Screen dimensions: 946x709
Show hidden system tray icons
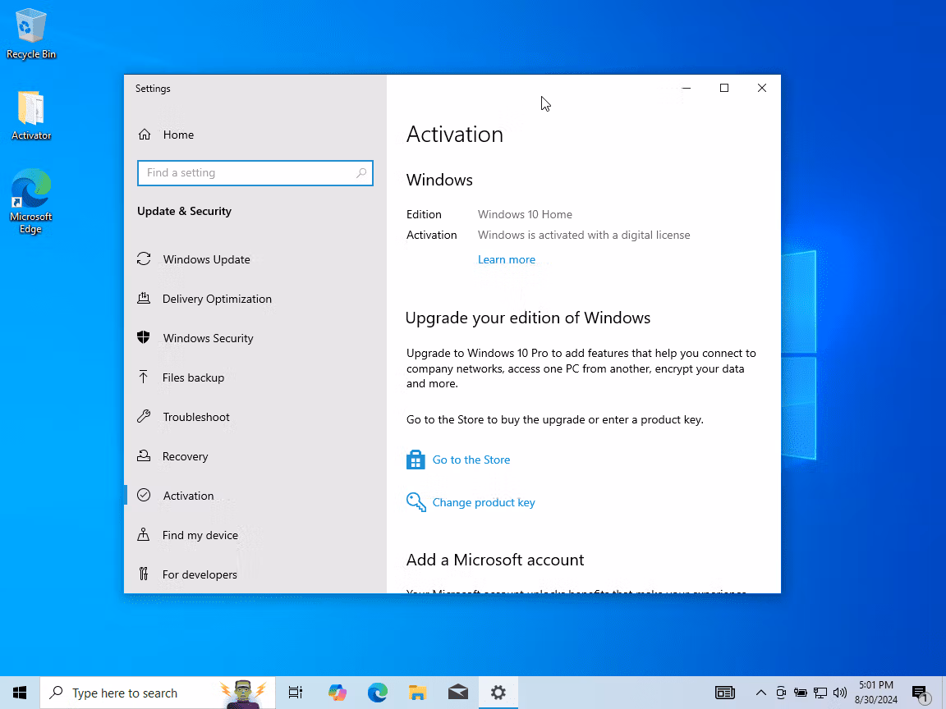pos(760,693)
